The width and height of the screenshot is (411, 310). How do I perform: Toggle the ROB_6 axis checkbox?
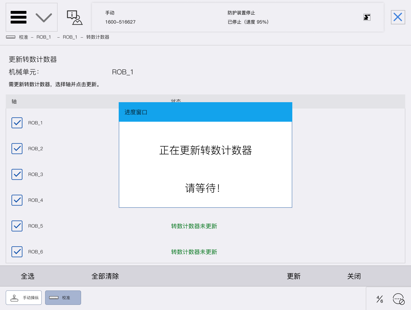[17, 252]
